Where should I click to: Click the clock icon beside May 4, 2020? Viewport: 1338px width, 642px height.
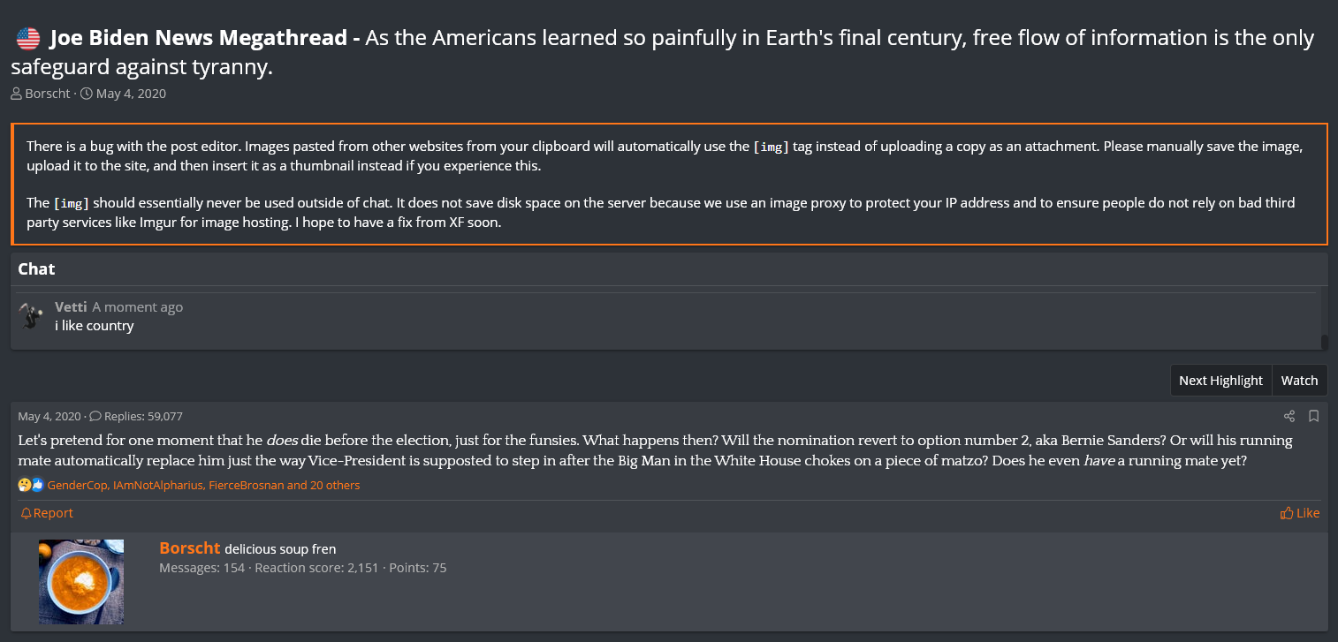pyautogui.click(x=87, y=94)
